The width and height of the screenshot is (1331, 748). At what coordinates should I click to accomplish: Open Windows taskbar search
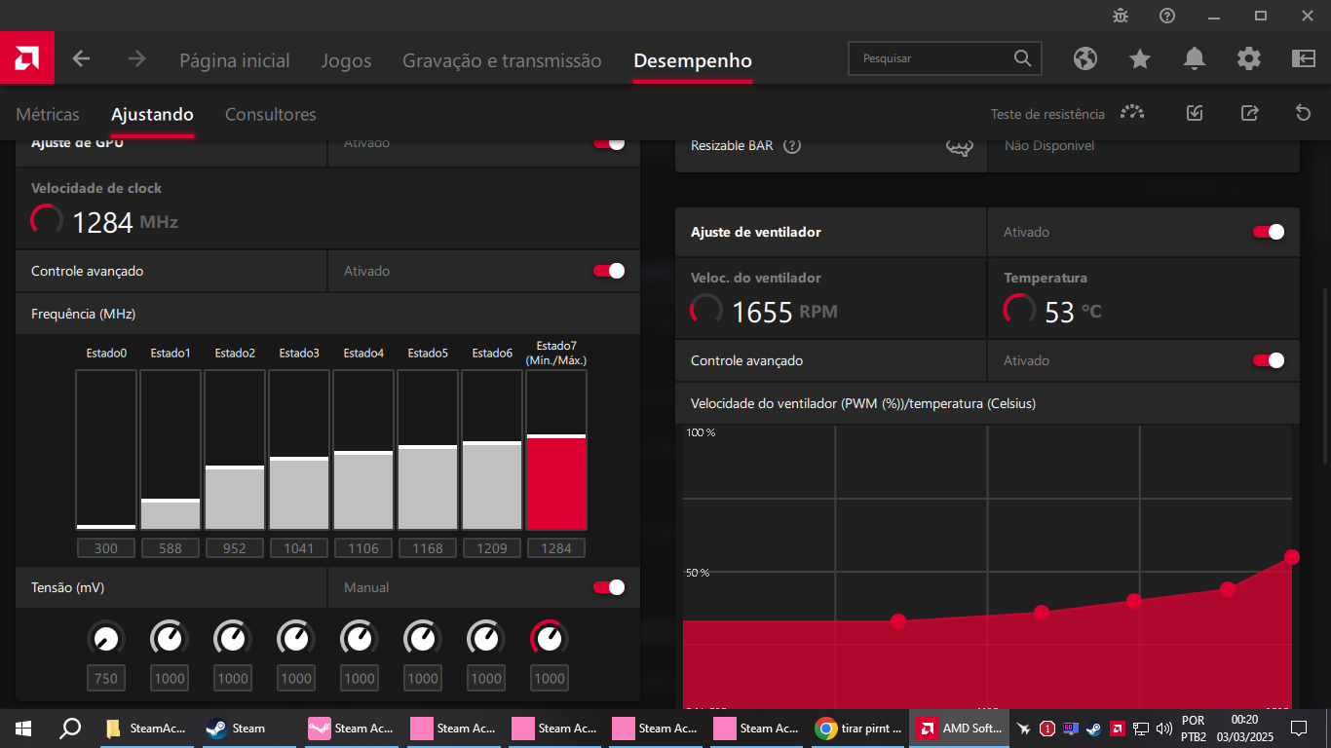point(70,728)
